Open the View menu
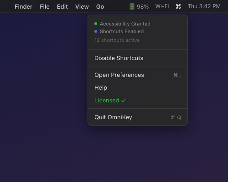This screenshot has width=228, height=182. point(82,7)
